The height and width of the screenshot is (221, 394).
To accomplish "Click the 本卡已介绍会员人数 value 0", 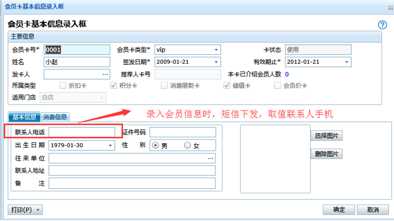I will point(287,74).
